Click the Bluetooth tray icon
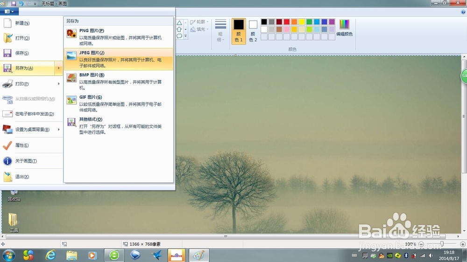The height and width of the screenshot is (262, 467). [406, 255]
